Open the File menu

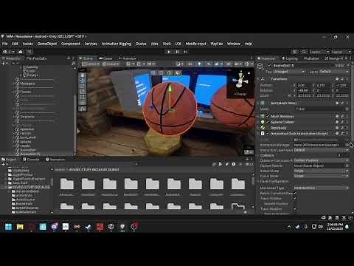point(4,44)
